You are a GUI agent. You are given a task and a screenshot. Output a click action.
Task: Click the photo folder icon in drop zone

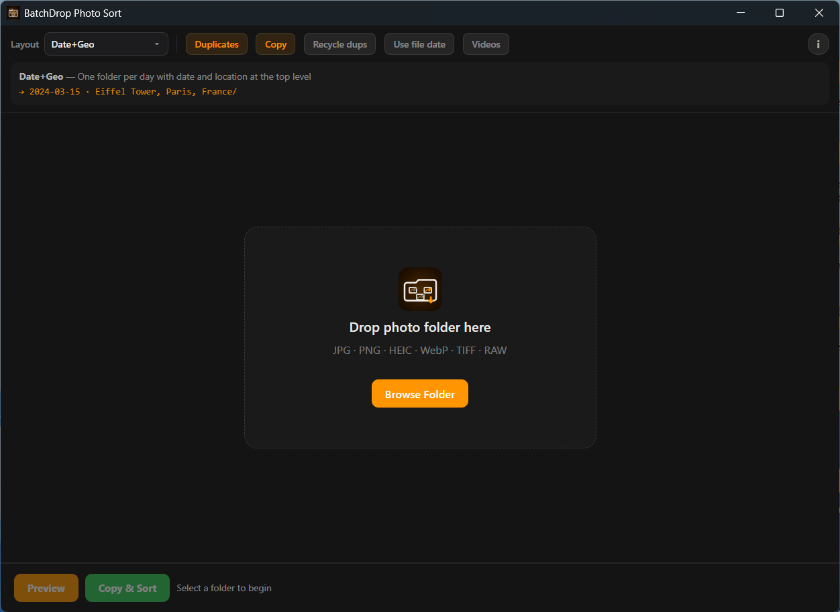tap(420, 290)
